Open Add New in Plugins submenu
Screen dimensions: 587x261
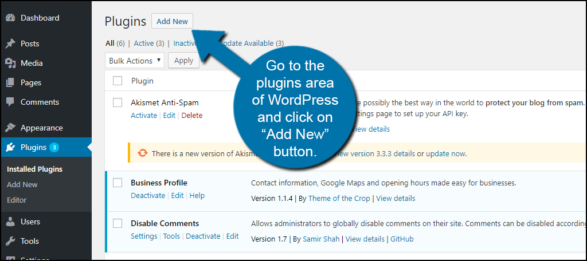(x=22, y=185)
